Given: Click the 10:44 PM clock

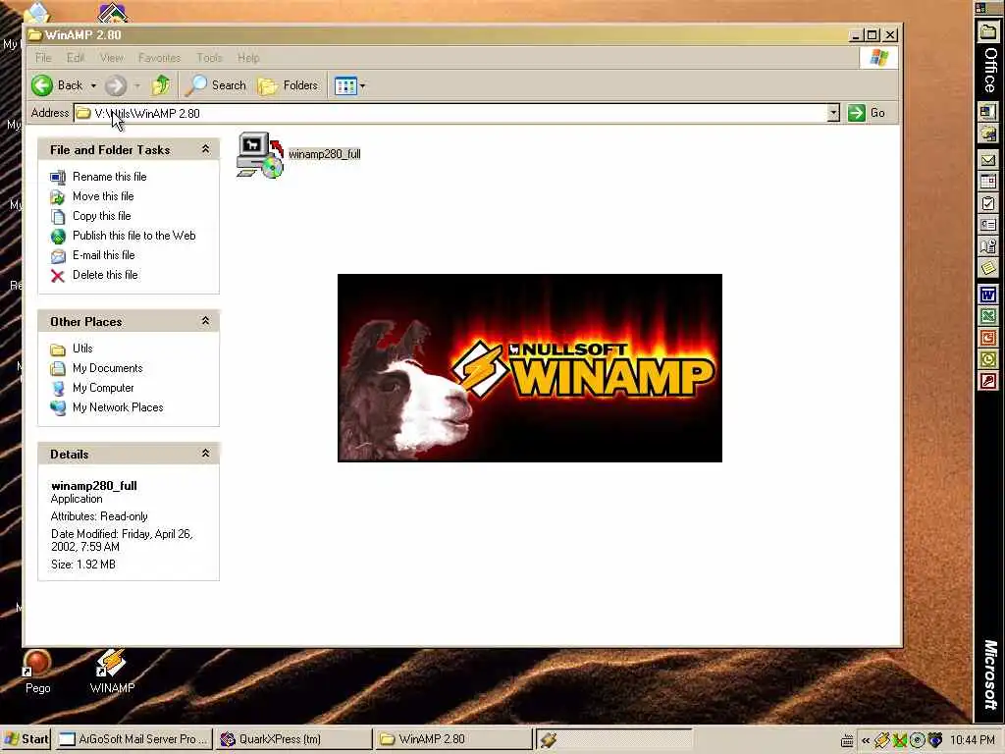Looking at the screenshot, I should (x=973, y=740).
